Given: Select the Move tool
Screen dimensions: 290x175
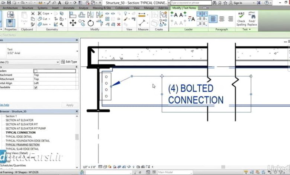Looking at the screenshot, I should click(x=73, y=23).
